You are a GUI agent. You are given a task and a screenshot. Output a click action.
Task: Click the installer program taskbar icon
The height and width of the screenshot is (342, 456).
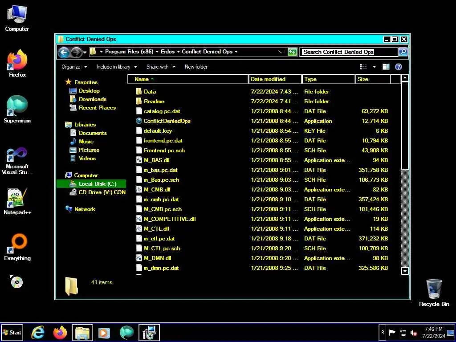click(149, 333)
